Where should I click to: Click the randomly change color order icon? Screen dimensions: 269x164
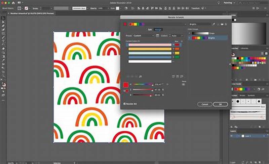174,76
